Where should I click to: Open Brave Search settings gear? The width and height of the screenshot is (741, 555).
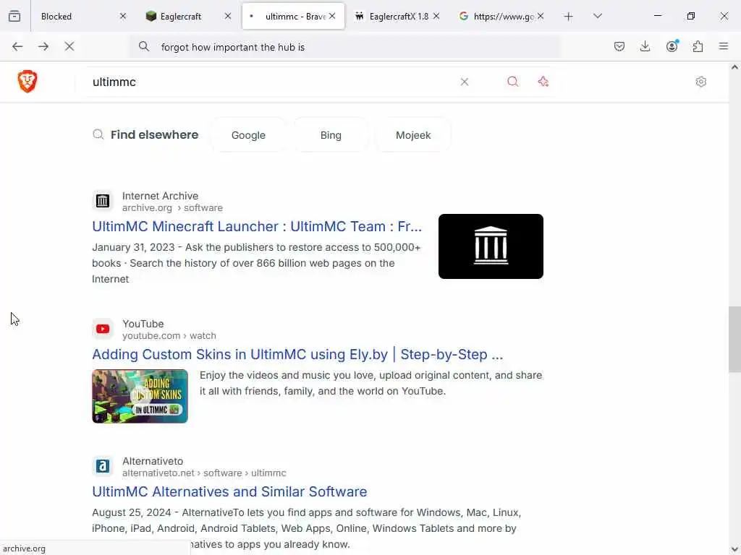(x=700, y=82)
